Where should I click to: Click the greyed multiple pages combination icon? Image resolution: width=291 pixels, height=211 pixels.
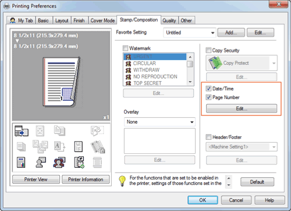(x=40, y=146)
